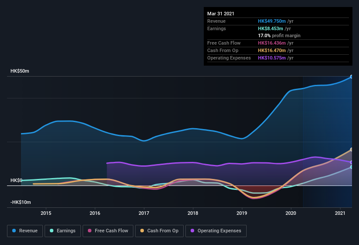Click the HK$8.453m earnings value
Screen dimensions: 359x245
click(270, 28)
